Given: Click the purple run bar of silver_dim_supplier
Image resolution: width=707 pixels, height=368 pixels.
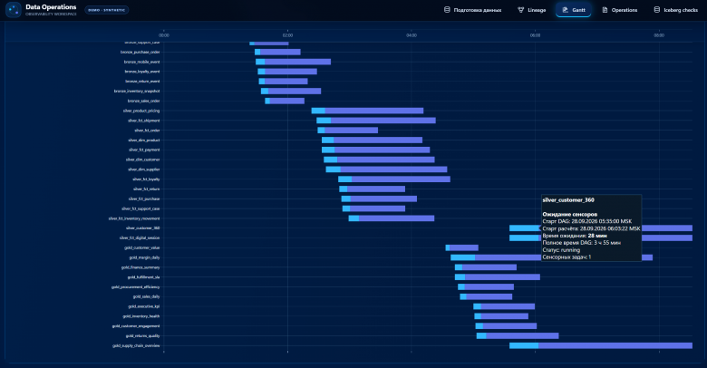Looking at the screenshot, I should click(x=394, y=169).
